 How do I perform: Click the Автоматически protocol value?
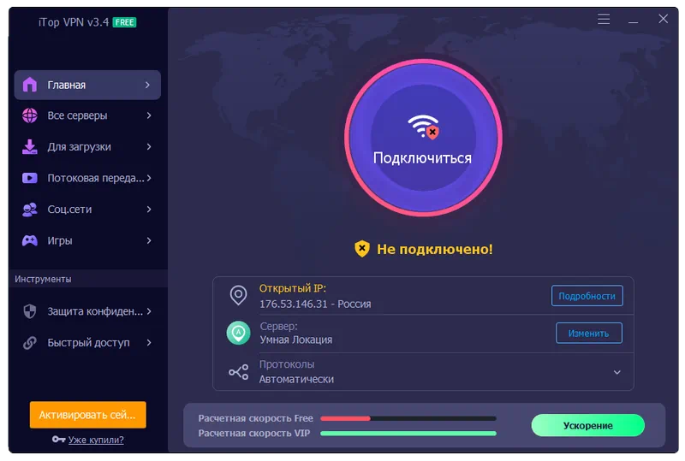296,380
